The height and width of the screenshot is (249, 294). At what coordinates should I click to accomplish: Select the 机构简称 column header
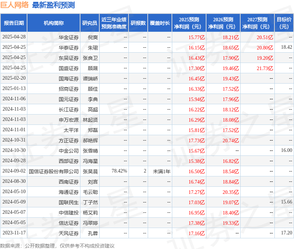(x=54, y=23)
